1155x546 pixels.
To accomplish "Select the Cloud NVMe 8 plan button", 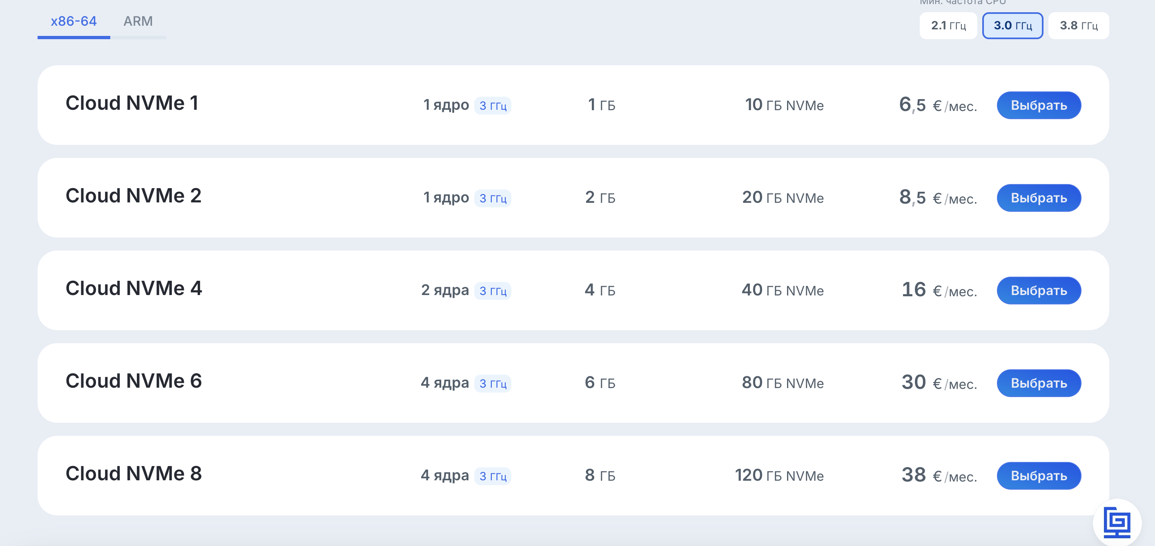I will click(x=1039, y=476).
